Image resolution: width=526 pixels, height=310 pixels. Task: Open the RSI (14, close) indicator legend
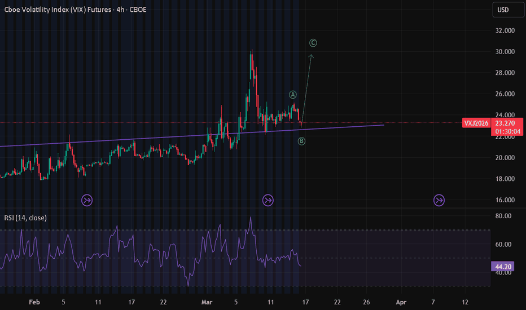coord(25,218)
